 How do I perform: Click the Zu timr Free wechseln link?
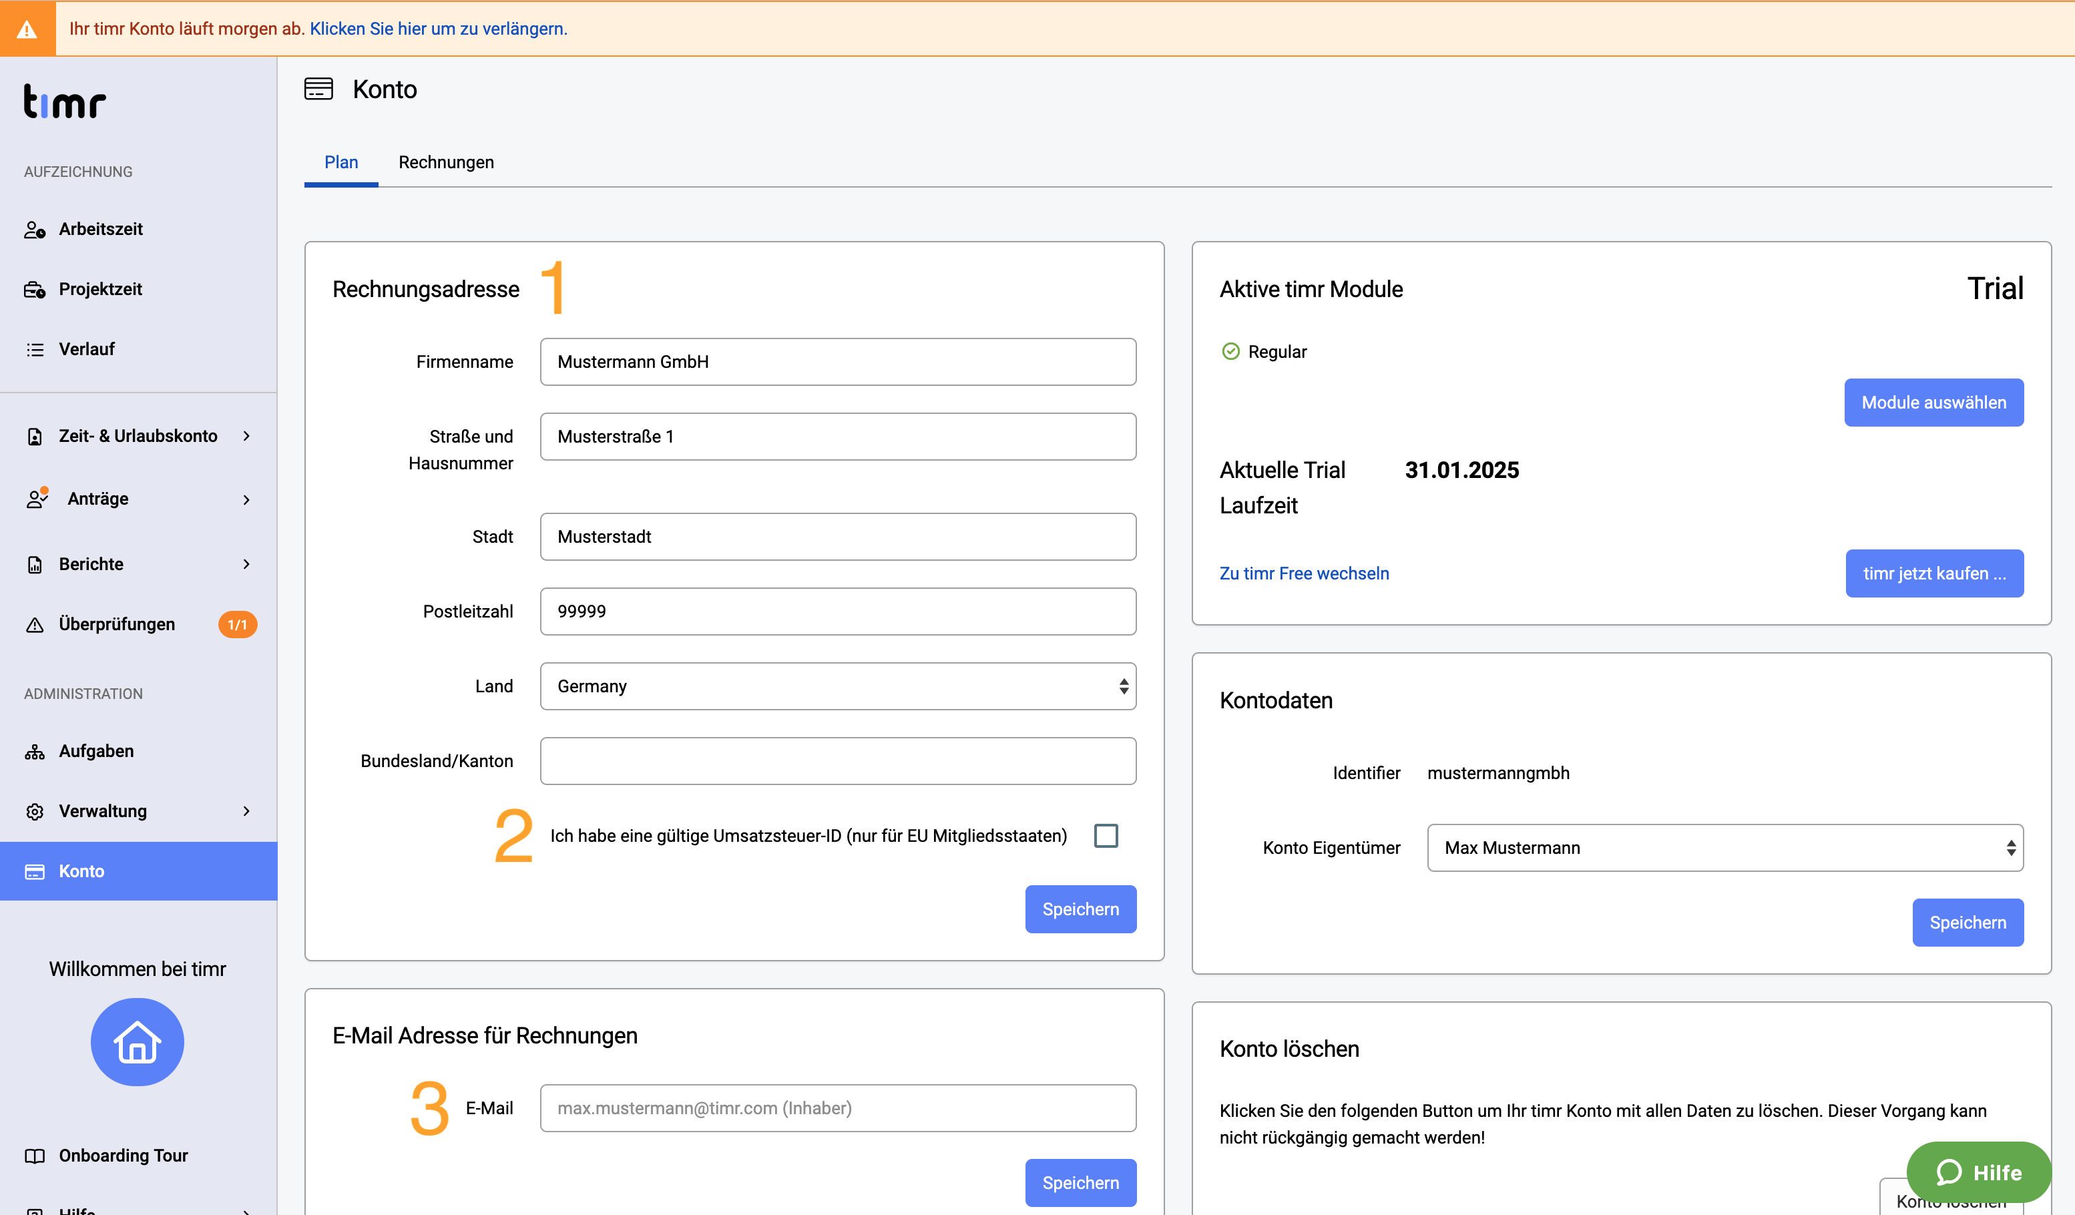point(1303,573)
